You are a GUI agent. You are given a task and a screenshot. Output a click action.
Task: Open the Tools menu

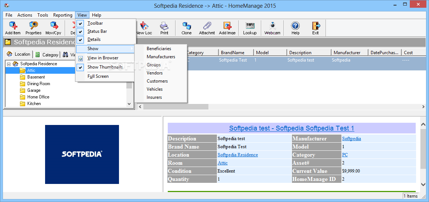coord(43,15)
